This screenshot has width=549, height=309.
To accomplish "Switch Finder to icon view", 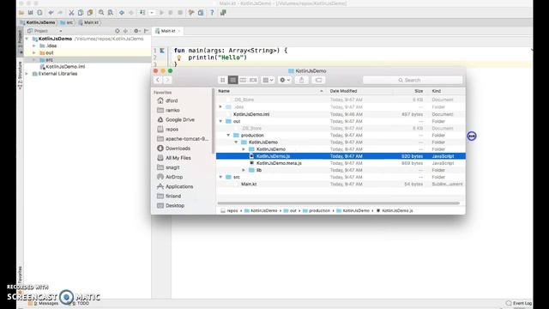I will [x=222, y=80].
